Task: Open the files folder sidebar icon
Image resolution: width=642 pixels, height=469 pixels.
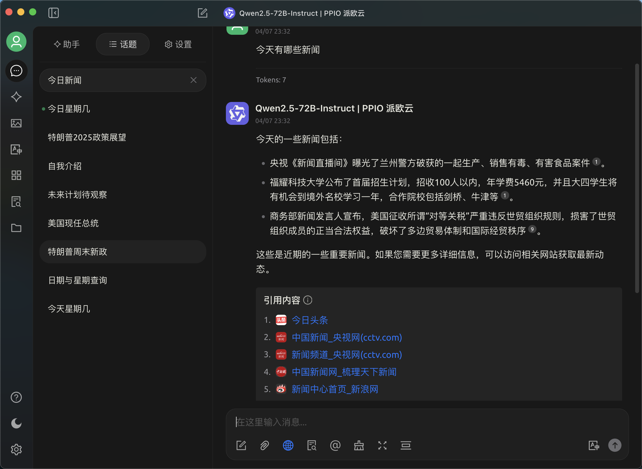Action: click(x=16, y=228)
